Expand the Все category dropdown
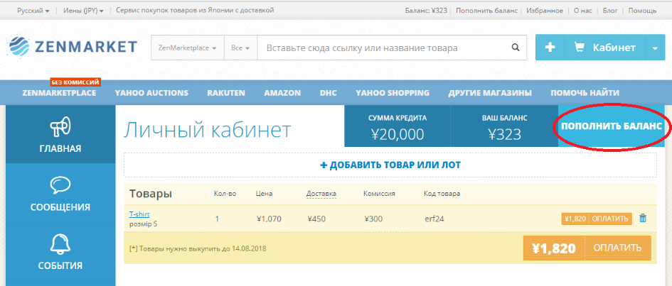672x286 pixels. click(240, 48)
